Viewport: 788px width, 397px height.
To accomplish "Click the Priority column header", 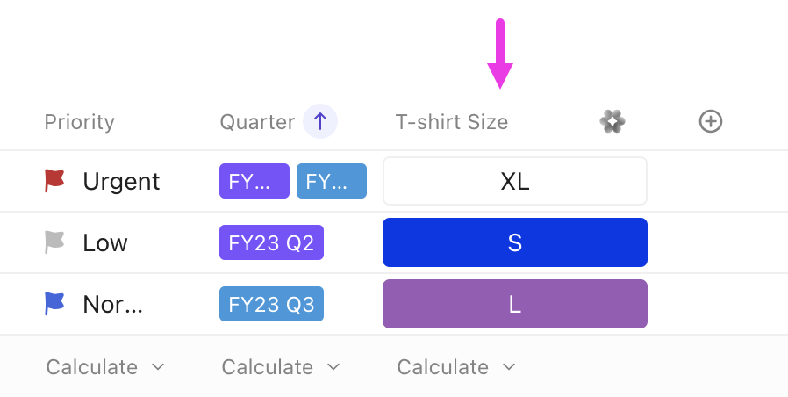I will [79, 122].
